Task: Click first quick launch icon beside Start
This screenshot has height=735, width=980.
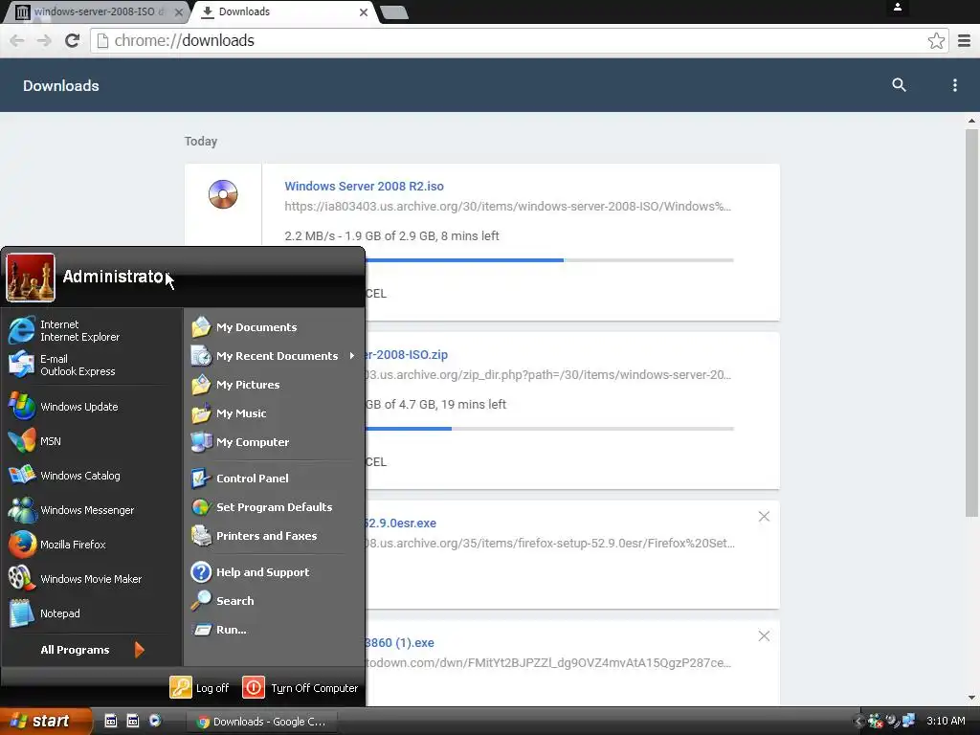Action: (x=111, y=721)
